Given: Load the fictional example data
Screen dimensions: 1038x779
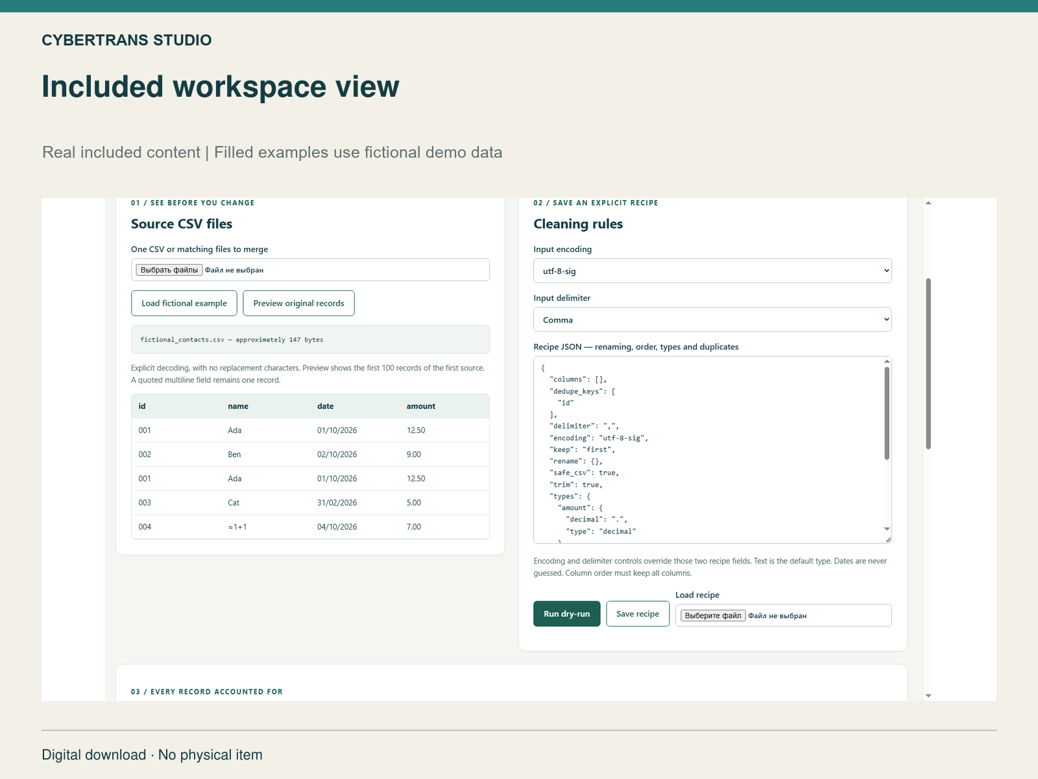Looking at the screenshot, I should [184, 303].
